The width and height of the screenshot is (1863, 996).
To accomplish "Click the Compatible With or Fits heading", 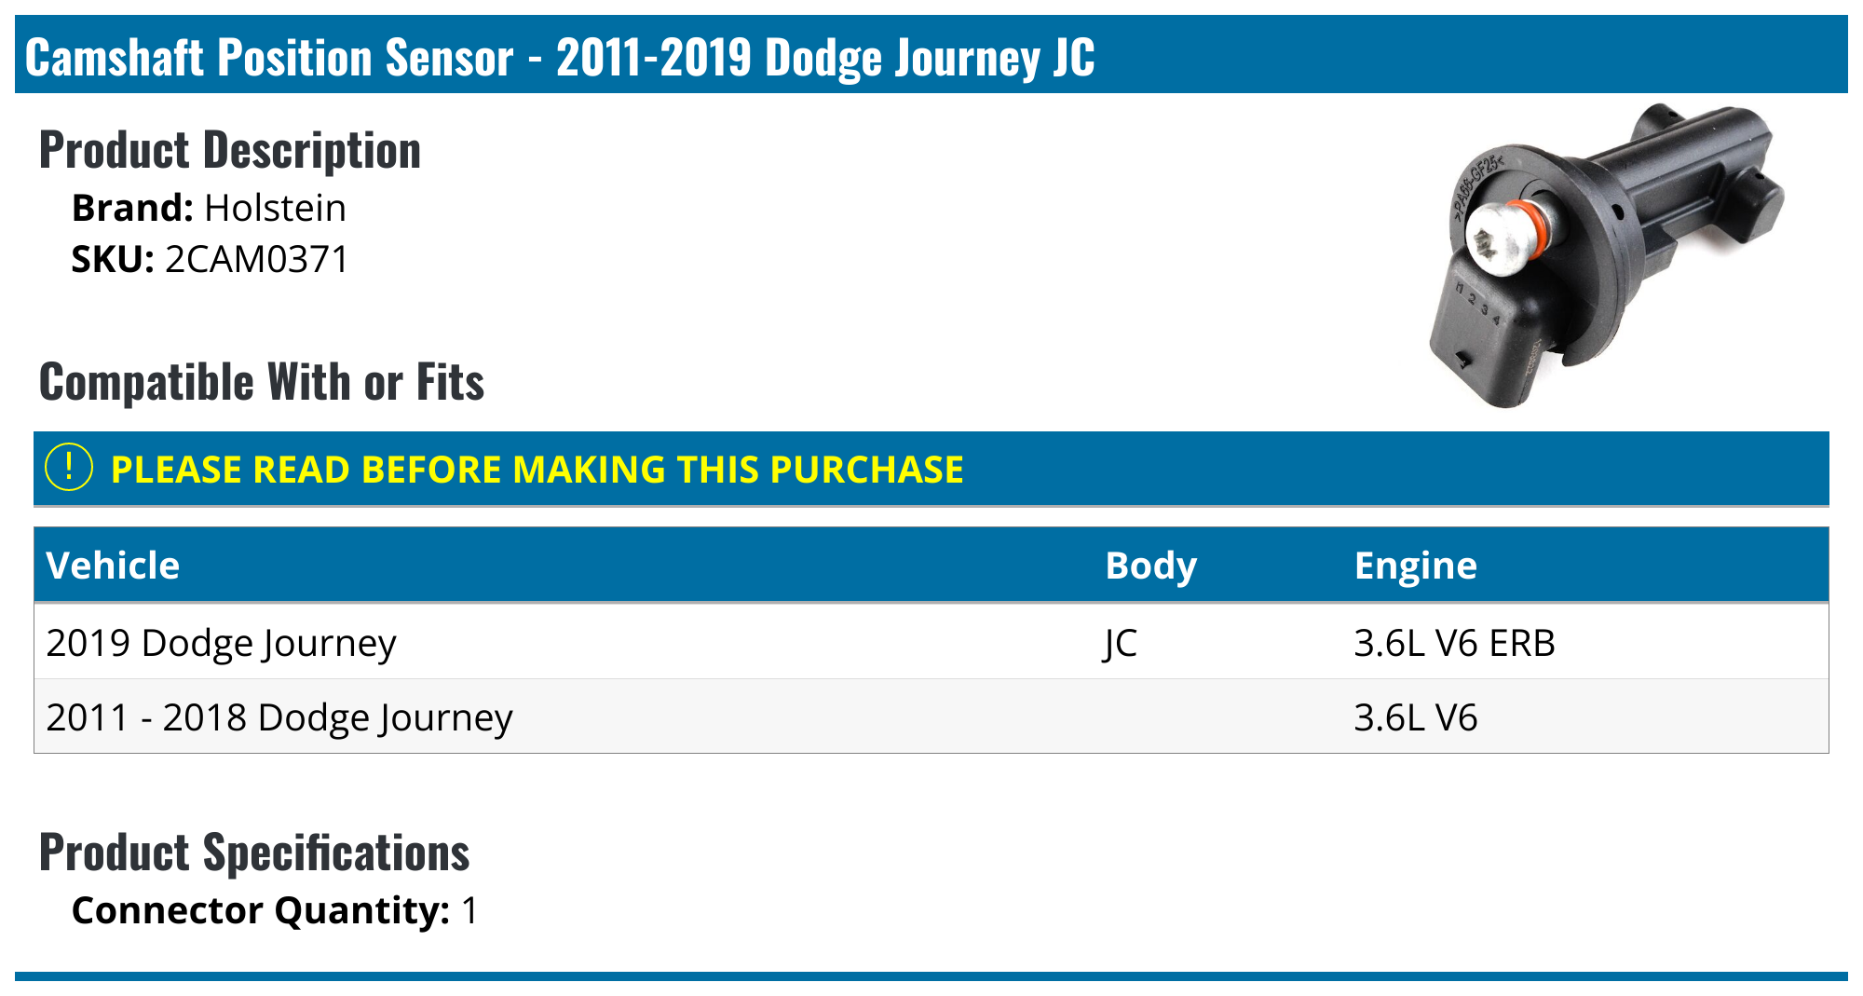I will pyautogui.click(x=262, y=382).
